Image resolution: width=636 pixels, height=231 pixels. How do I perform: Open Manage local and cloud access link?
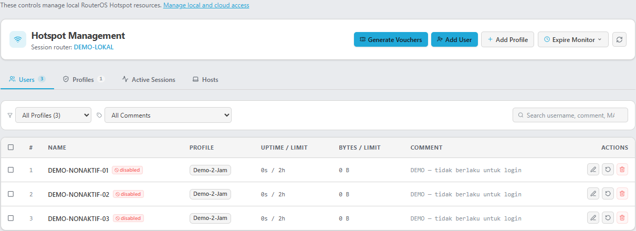206,5
